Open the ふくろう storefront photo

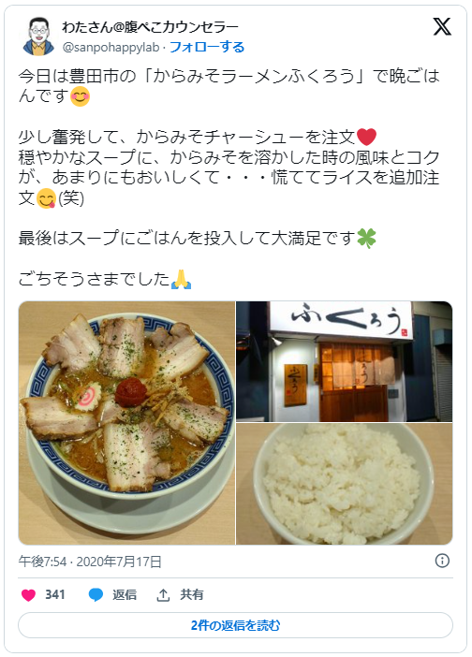pyautogui.click(x=344, y=361)
